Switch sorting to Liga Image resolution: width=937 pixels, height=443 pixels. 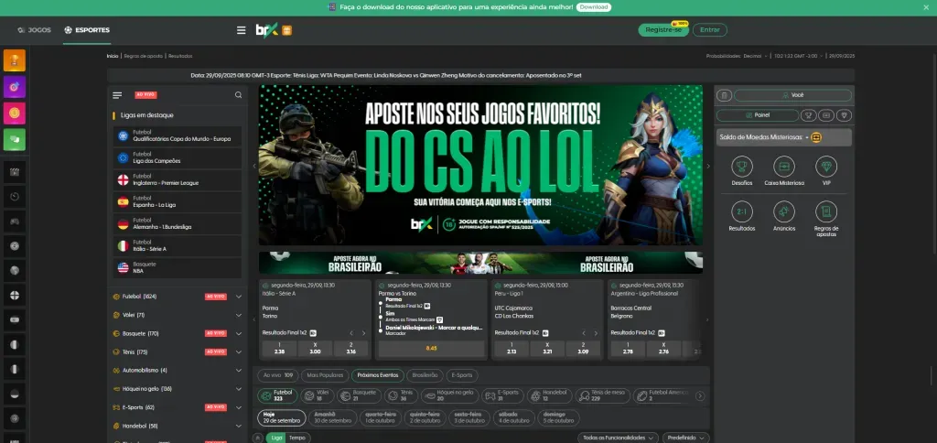[x=276, y=438]
